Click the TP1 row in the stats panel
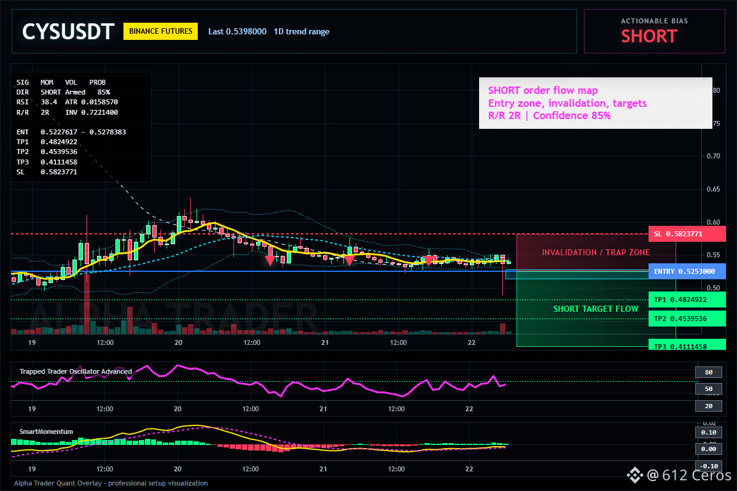Viewport: 737px width, 491px height. tap(47, 141)
